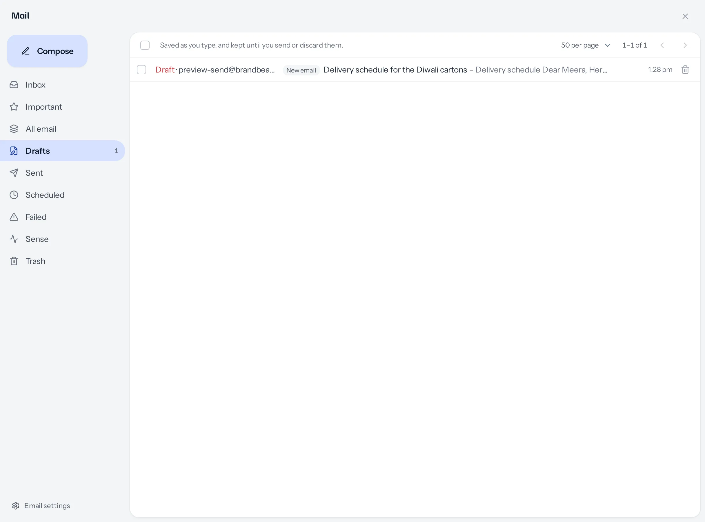View the Failed emails label
The height and width of the screenshot is (522, 705).
pos(36,217)
